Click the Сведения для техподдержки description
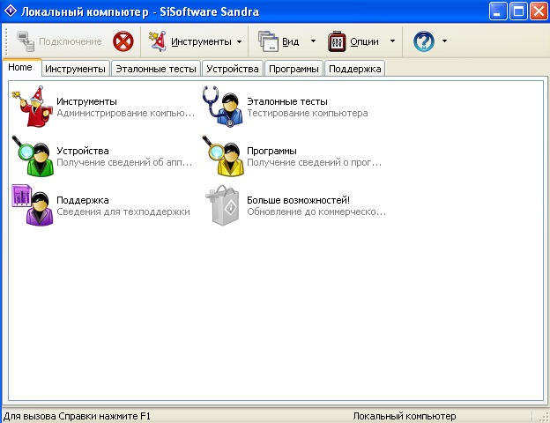550x423 pixels. [123, 211]
